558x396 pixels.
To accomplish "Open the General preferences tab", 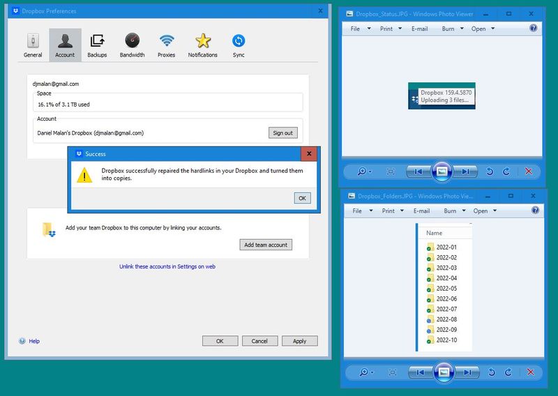I will 33,45.
